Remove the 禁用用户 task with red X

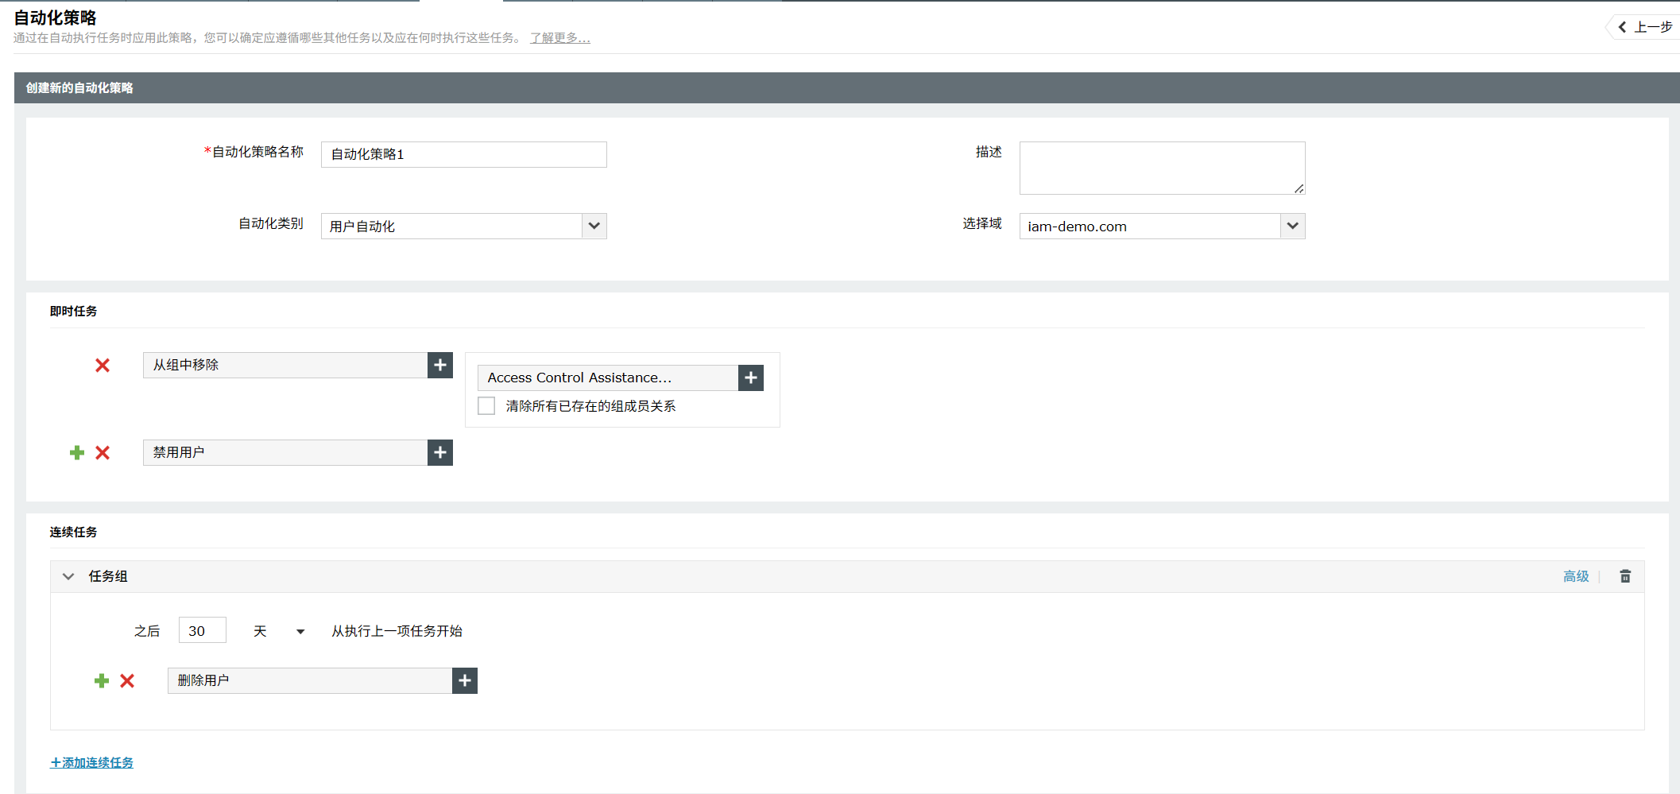103,453
